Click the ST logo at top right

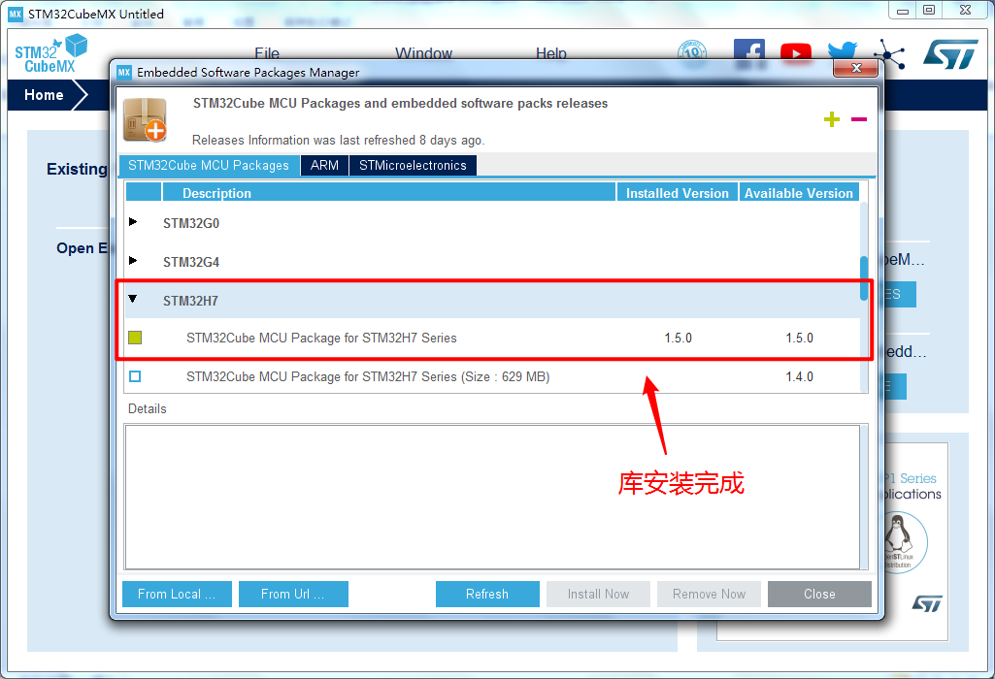pyautogui.click(x=949, y=54)
